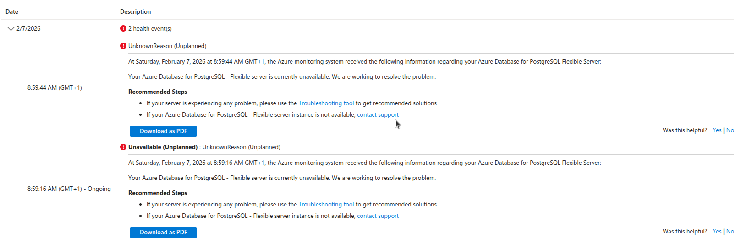Collapse the 2/7/2026 date row
This screenshot has height=244, width=741.
pos(11,29)
